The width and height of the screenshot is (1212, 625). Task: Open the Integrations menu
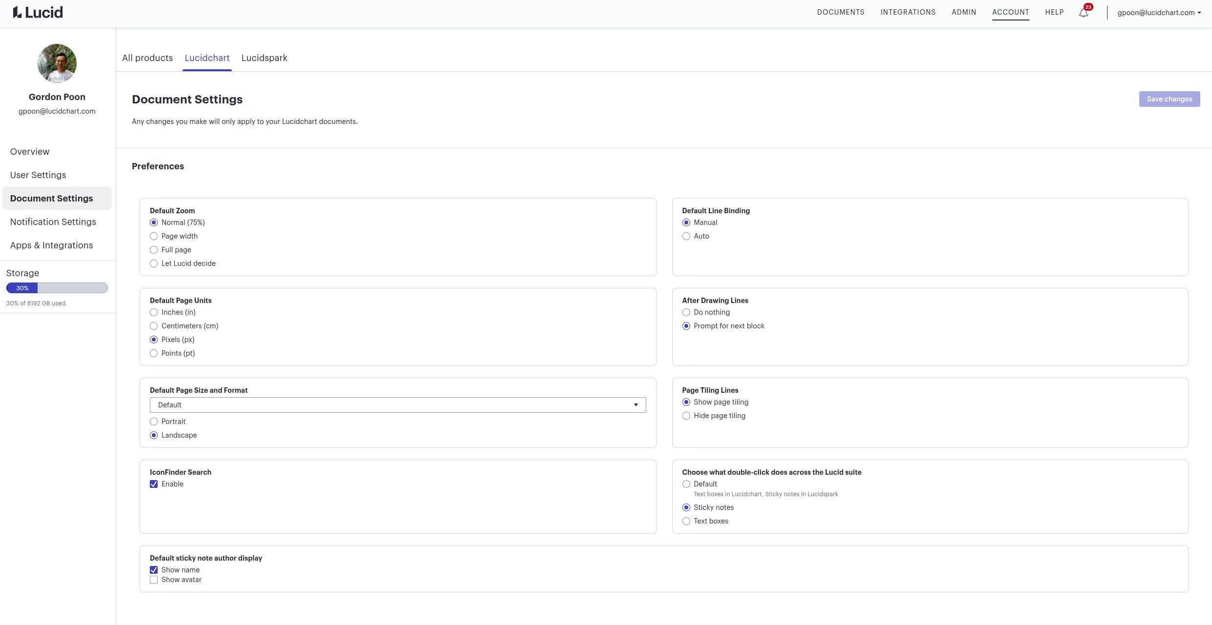908,12
